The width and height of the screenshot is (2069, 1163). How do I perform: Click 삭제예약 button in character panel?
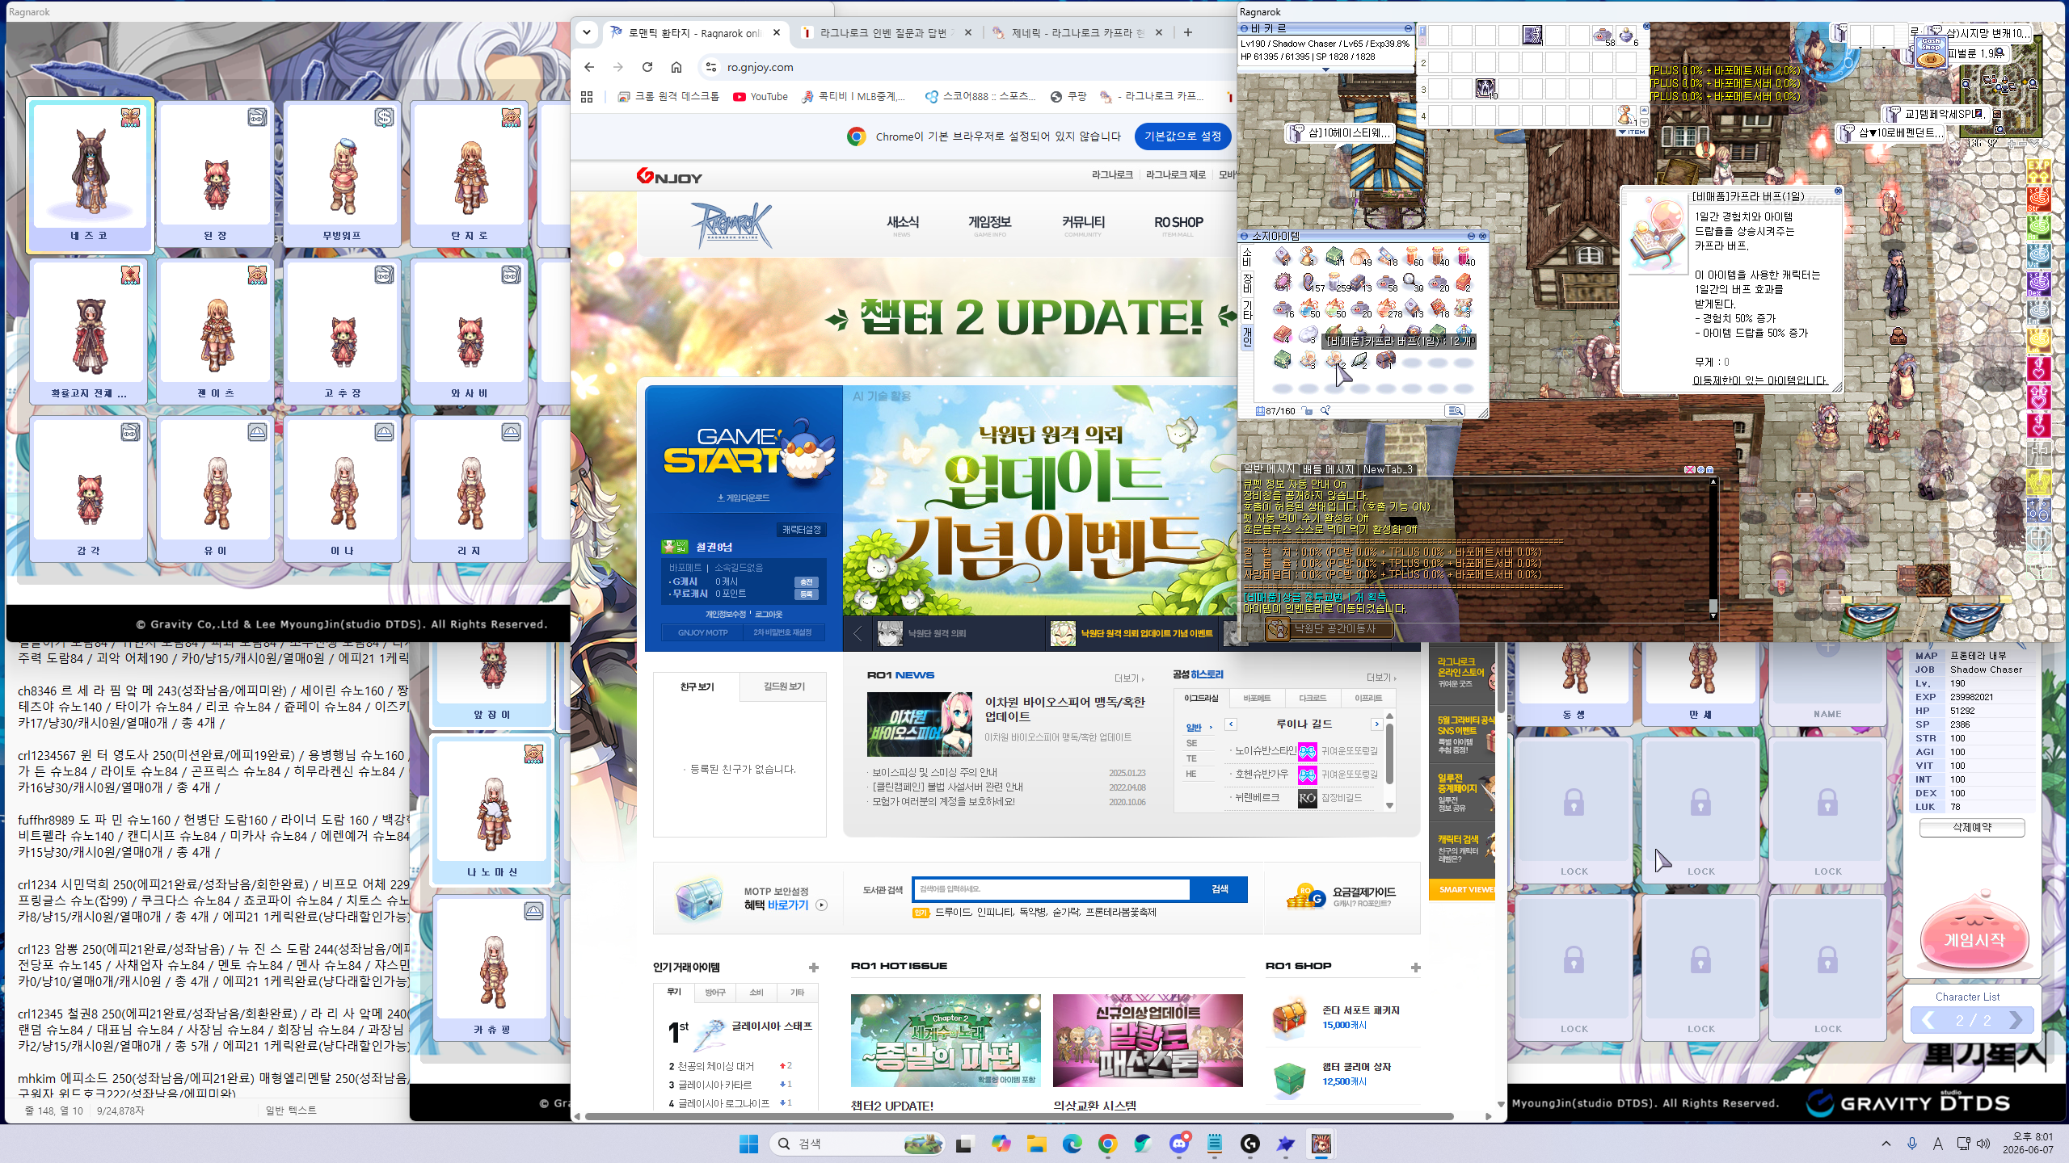tap(1972, 828)
